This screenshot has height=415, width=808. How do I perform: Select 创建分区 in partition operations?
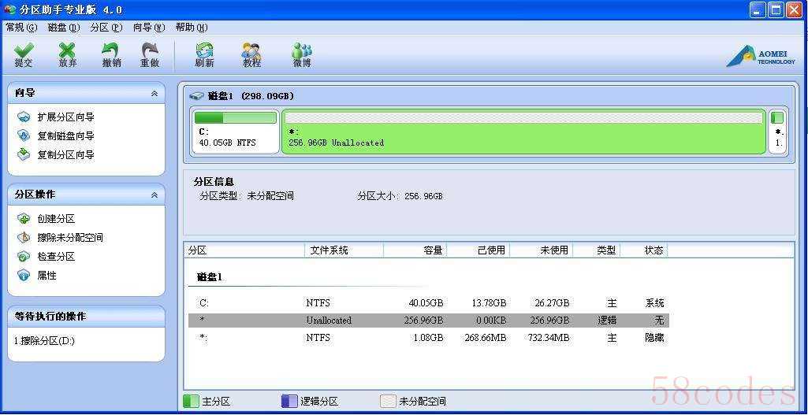[x=56, y=219]
